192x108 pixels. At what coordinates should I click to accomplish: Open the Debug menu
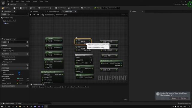[28, 1]
